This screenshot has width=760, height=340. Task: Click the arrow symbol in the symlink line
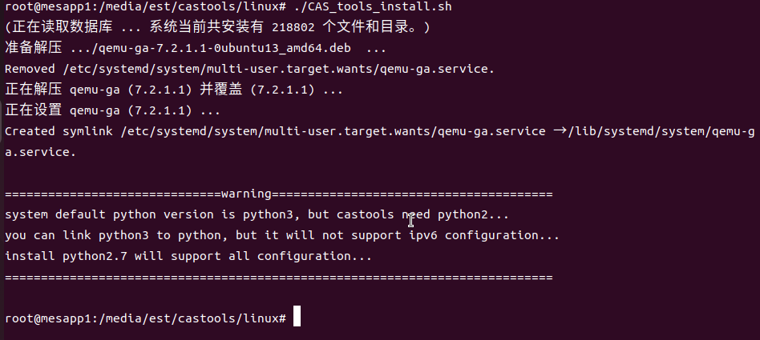click(560, 131)
